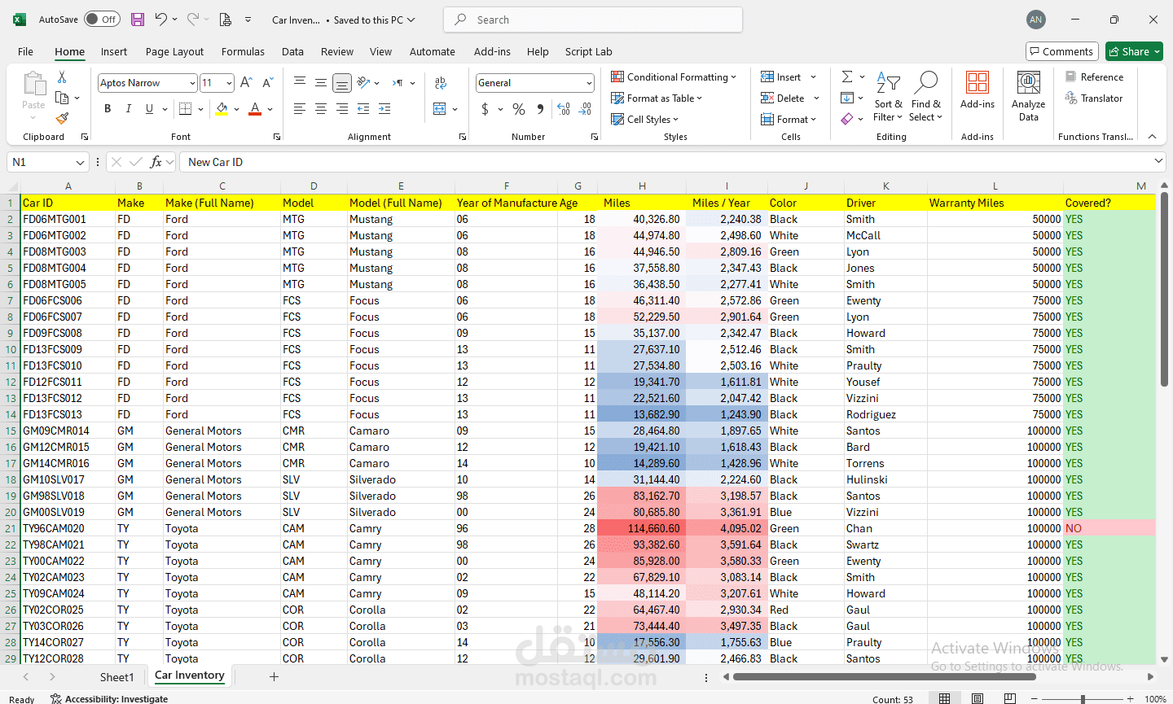Viewport: 1173px width, 704px height.
Task: Apply Percent Style format
Action: (519, 109)
